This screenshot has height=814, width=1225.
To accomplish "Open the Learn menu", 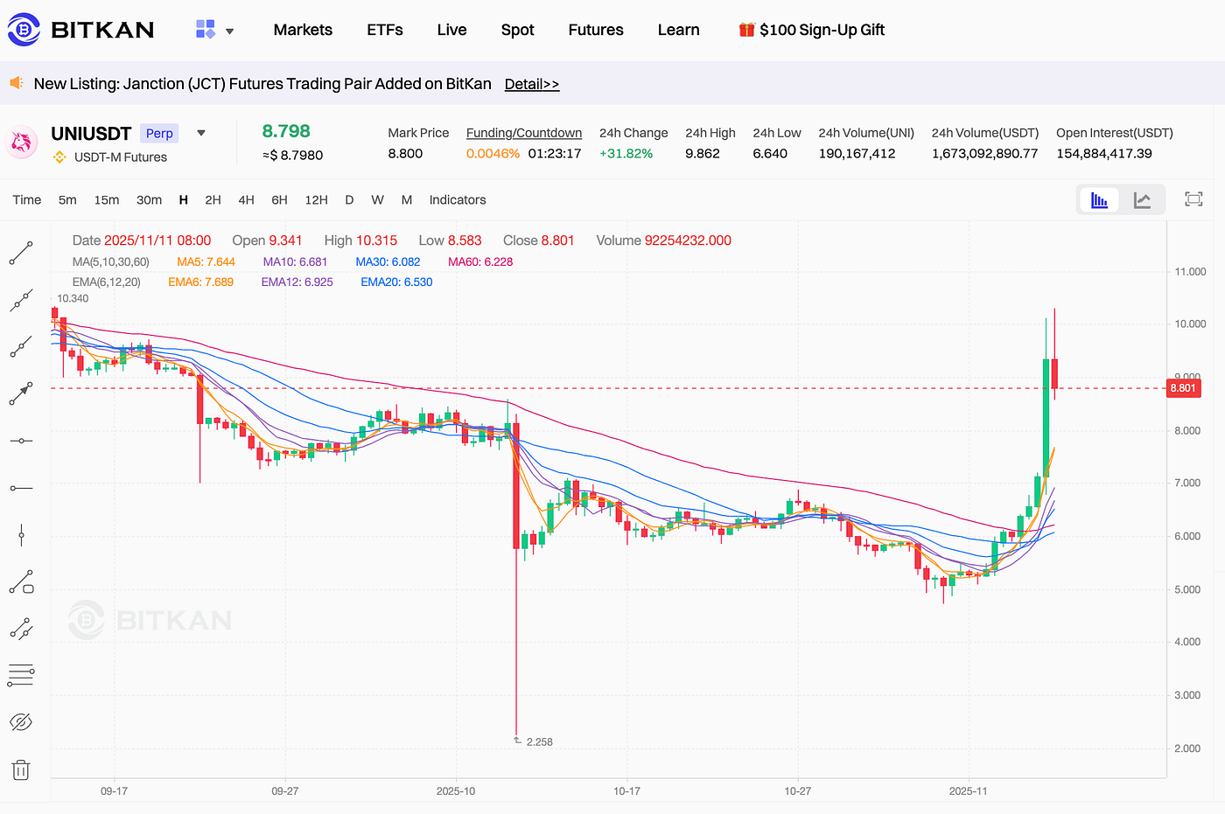I will [x=678, y=30].
